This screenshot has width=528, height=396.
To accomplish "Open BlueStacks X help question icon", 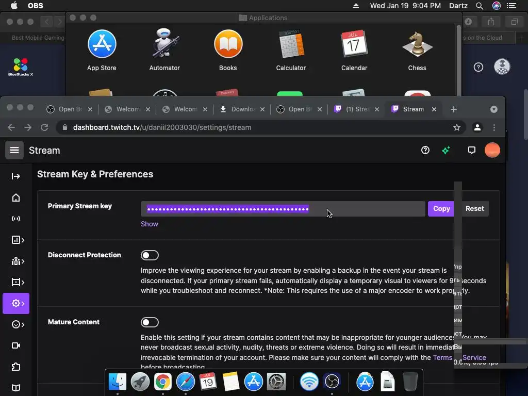I will click(478, 67).
